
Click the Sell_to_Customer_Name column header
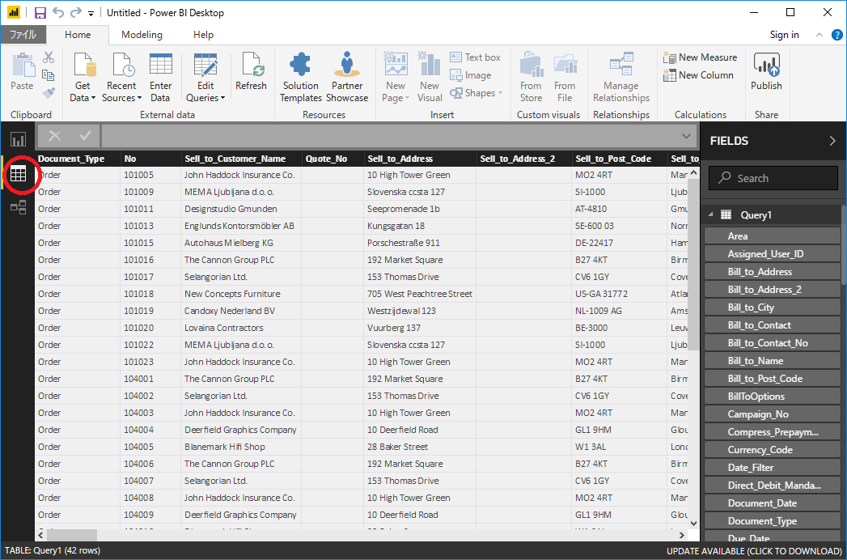pyautogui.click(x=241, y=159)
